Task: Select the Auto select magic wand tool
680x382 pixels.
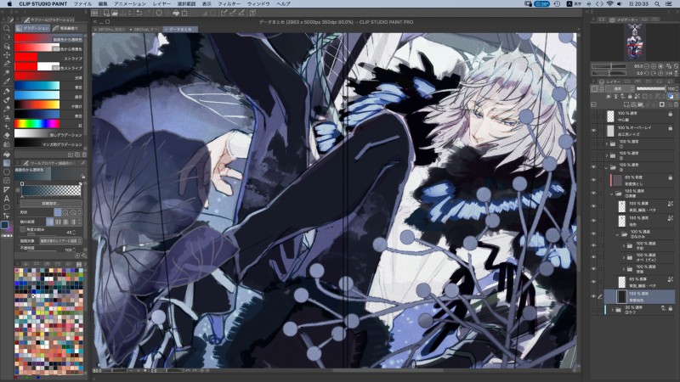Action: (7, 73)
